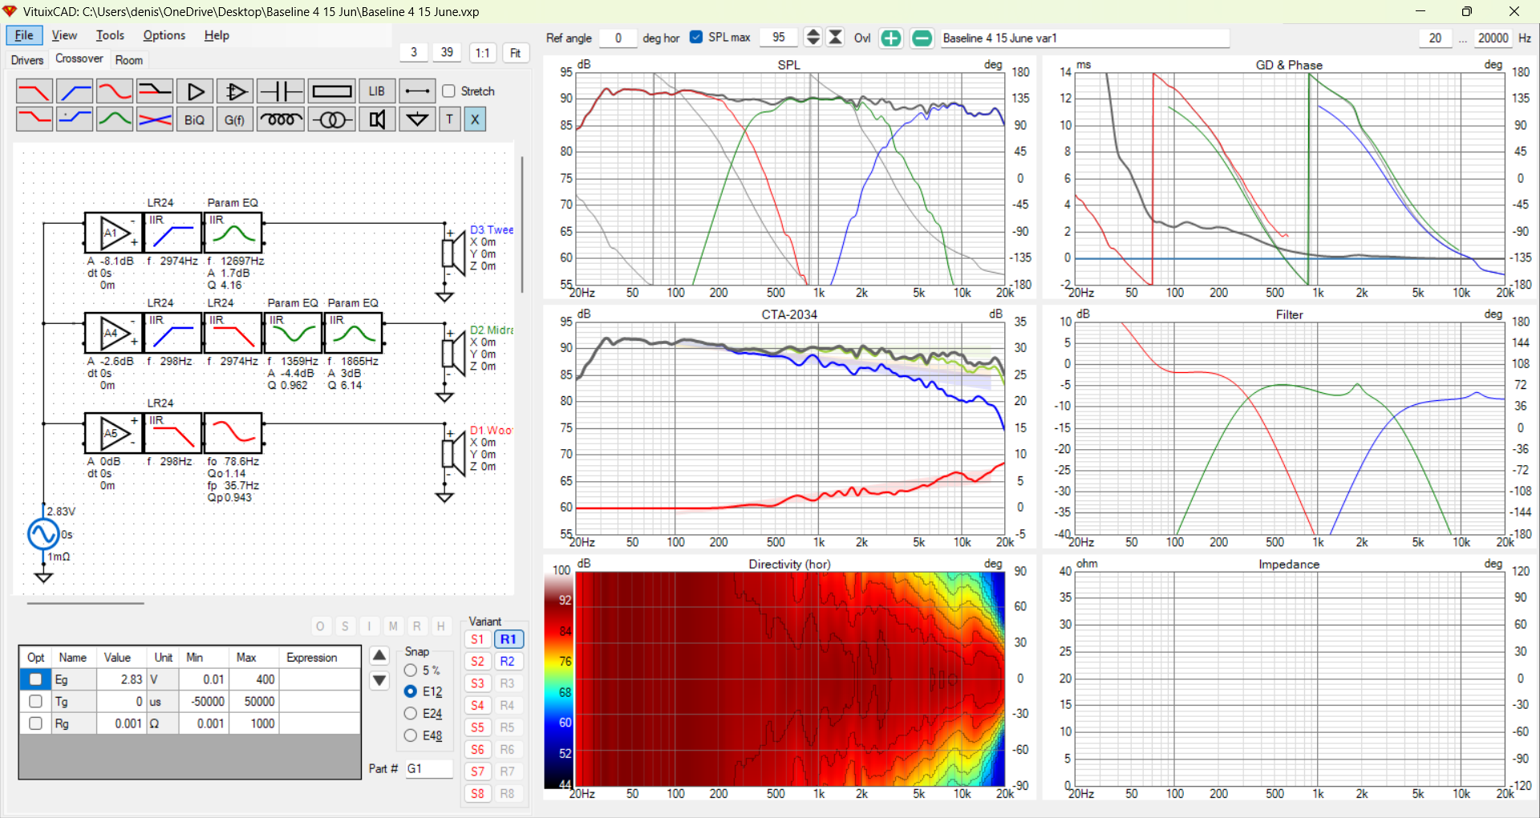
Task: Open the Help menu
Action: point(217,35)
